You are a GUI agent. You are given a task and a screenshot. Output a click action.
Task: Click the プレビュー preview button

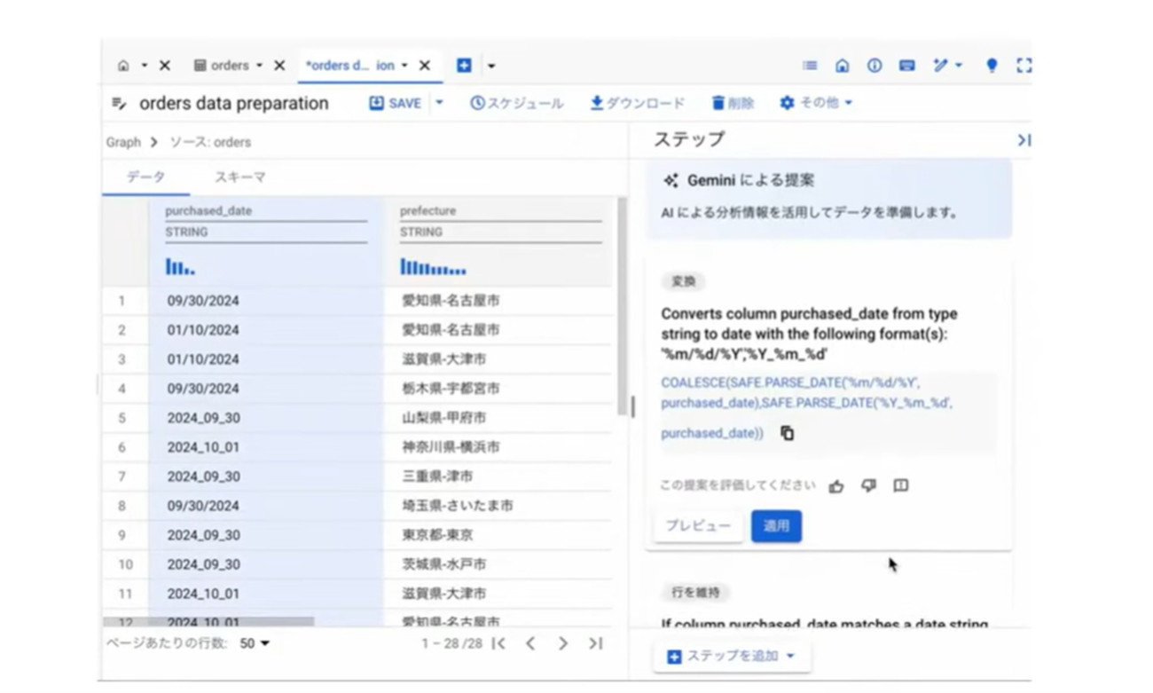point(698,526)
